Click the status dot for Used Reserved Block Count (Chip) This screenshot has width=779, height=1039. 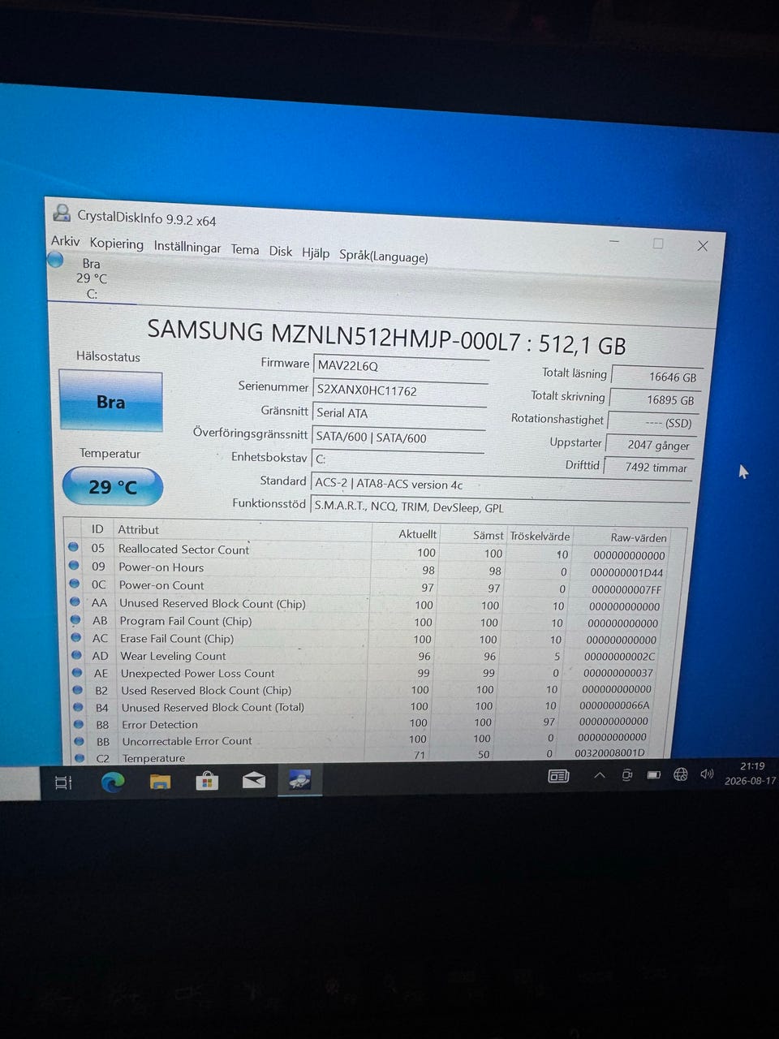(78, 689)
